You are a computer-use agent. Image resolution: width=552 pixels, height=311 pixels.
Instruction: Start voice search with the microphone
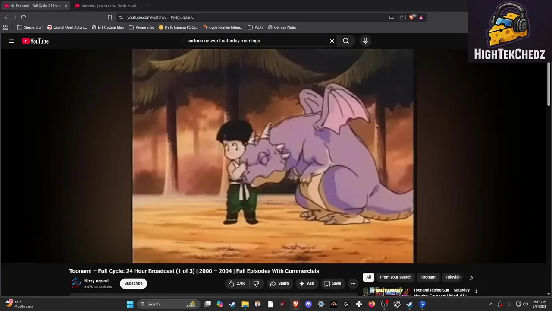point(365,41)
